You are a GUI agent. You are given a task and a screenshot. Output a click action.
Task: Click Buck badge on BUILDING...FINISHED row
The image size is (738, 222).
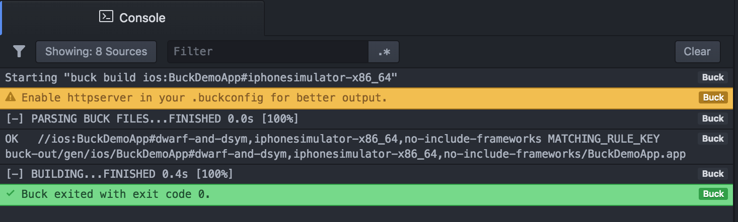point(713,174)
